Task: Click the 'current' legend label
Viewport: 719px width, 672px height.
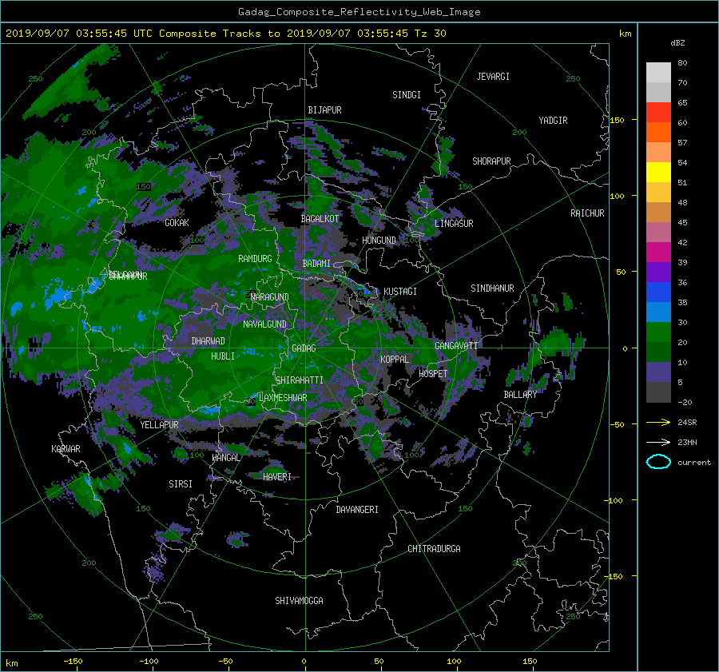Action: click(693, 463)
